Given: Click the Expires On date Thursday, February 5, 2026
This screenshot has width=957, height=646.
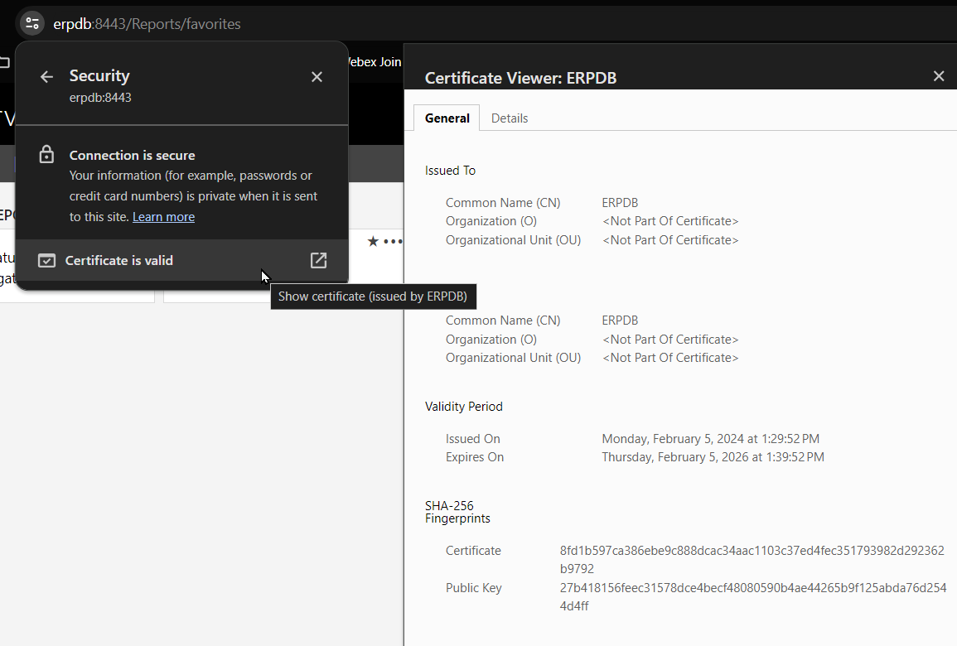Looking at the screenshot, I should (713, 457).
